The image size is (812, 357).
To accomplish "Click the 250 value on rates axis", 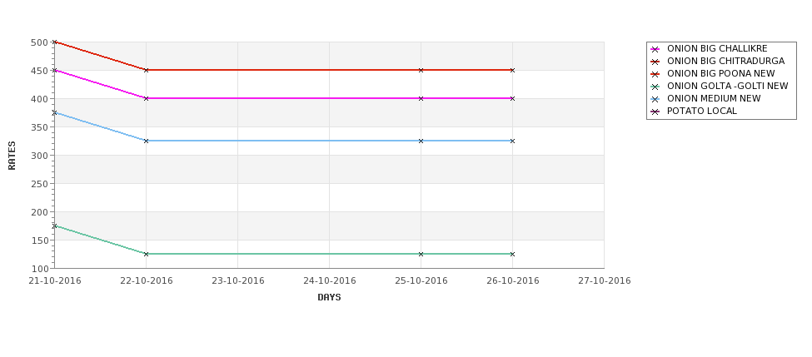I will tap(39, 184).
